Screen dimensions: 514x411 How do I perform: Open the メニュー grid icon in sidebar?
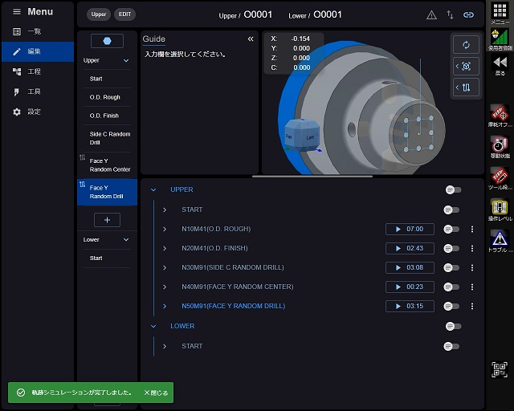[500, 14]
